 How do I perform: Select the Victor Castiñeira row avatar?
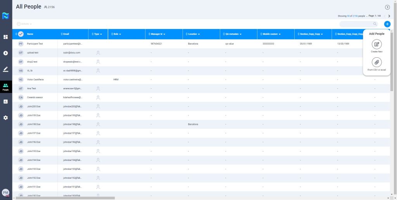click(21, 79)
